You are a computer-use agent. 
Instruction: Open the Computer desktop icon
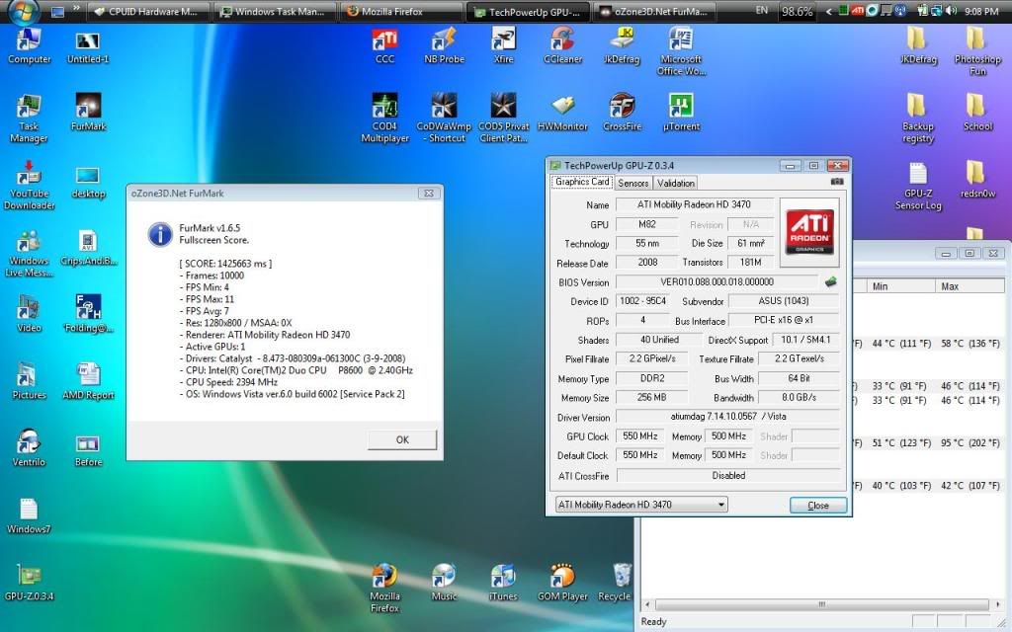coord(29,45)
